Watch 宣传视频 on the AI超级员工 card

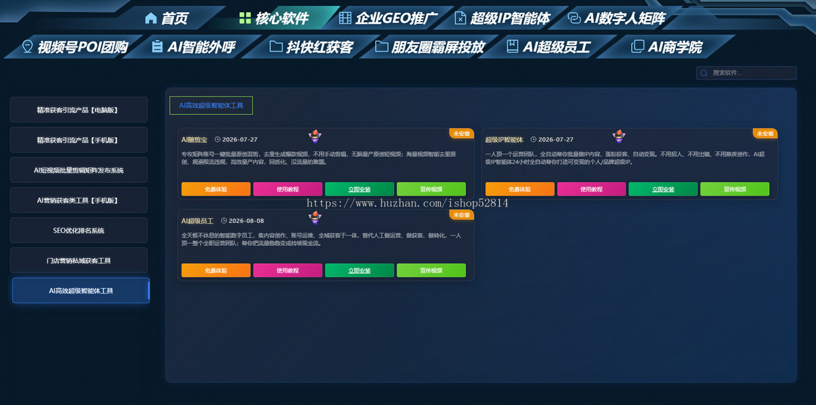pyautogui.click(x=431, y=270)
